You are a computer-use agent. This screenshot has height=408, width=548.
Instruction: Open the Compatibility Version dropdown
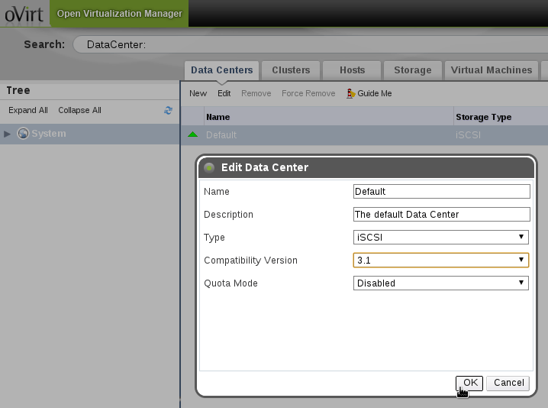(x=441, y=261)
